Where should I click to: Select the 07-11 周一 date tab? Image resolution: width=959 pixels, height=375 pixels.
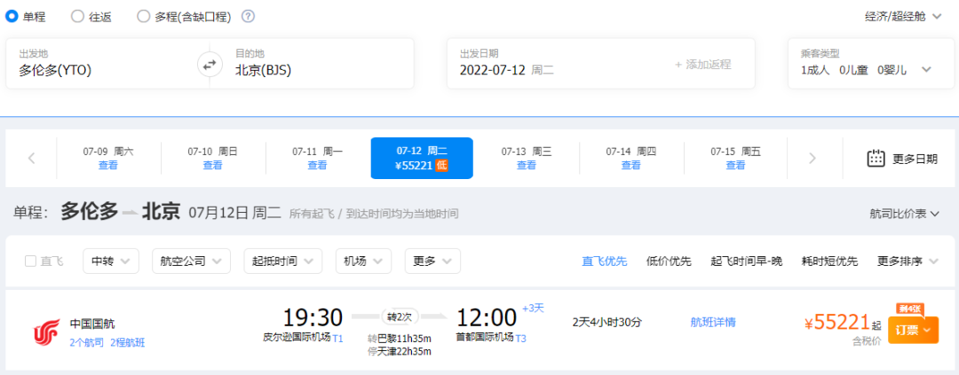click(x=317, y=158)
